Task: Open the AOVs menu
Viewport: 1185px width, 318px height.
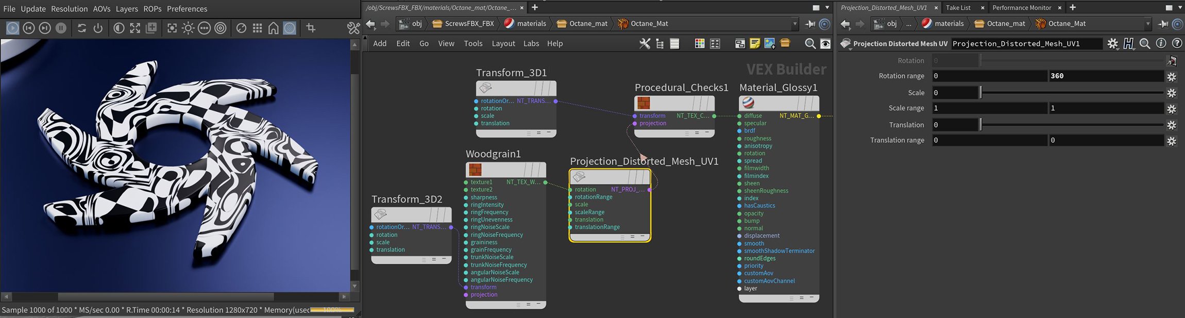Action: [x=101, y=9]
